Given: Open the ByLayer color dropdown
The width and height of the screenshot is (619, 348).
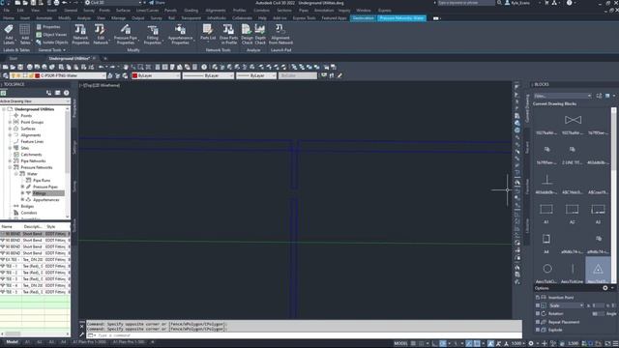Looking at the screenshot, I should tap(156, 75).
